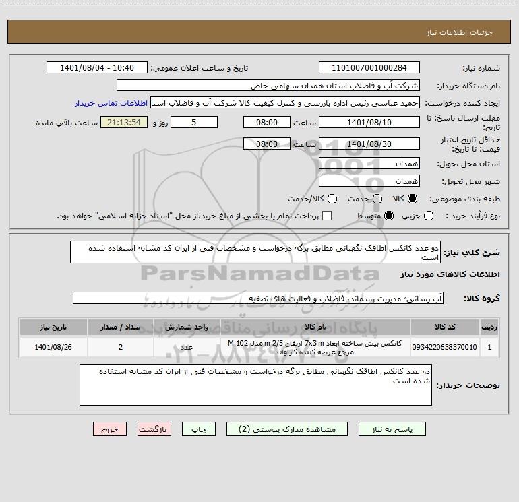Click the unit cell عدد
The height and width of the screenshot is (502, 519).
coord(187,347)
